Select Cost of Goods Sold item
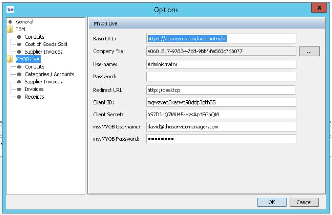Image resolution: width=332 pixels, height=215 pixels. click(46, 44)
